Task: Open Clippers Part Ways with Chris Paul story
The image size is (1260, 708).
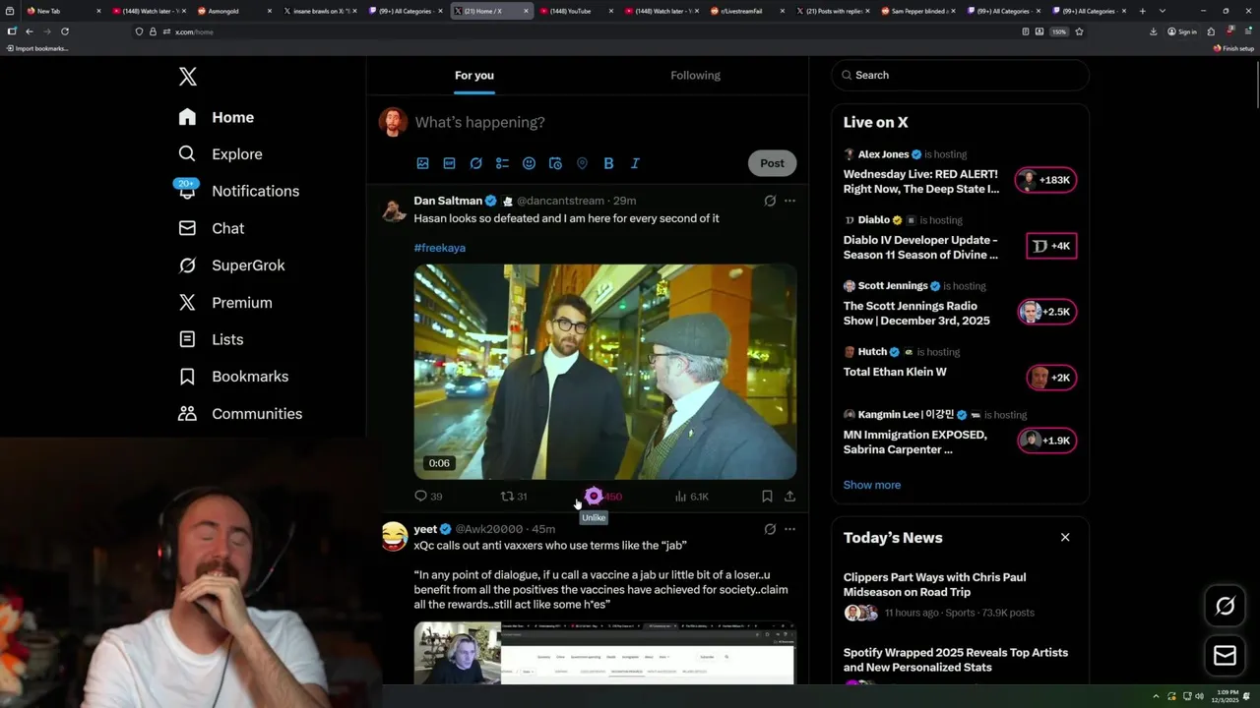Action: [935, 585]
